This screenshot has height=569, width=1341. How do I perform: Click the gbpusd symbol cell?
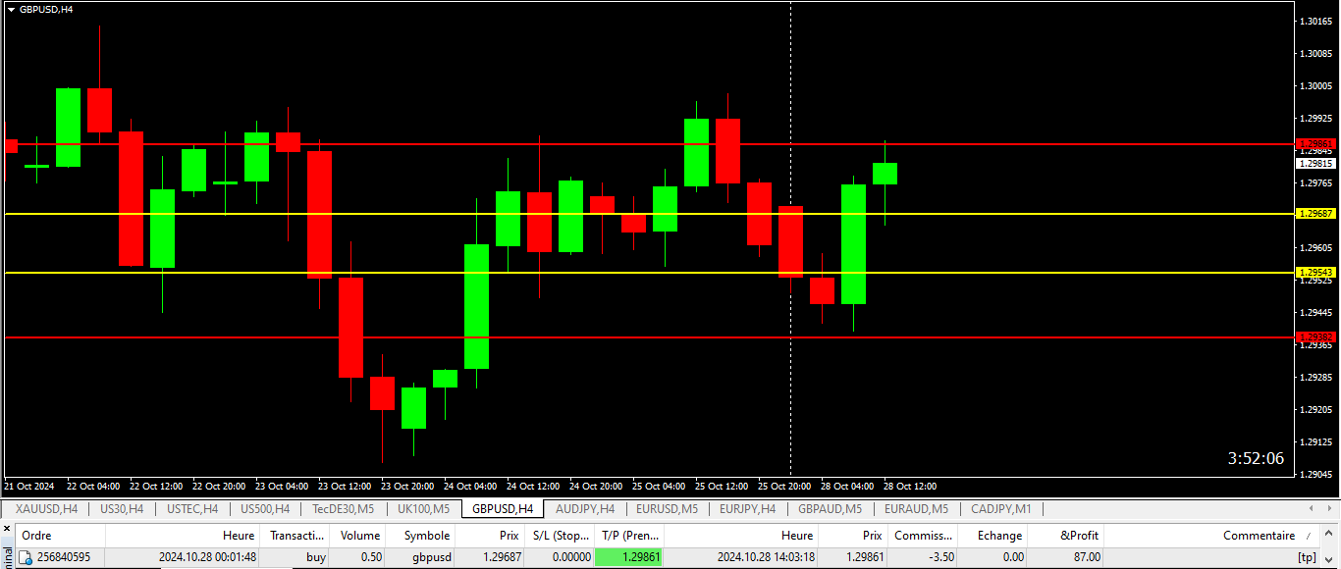(432, 557)
